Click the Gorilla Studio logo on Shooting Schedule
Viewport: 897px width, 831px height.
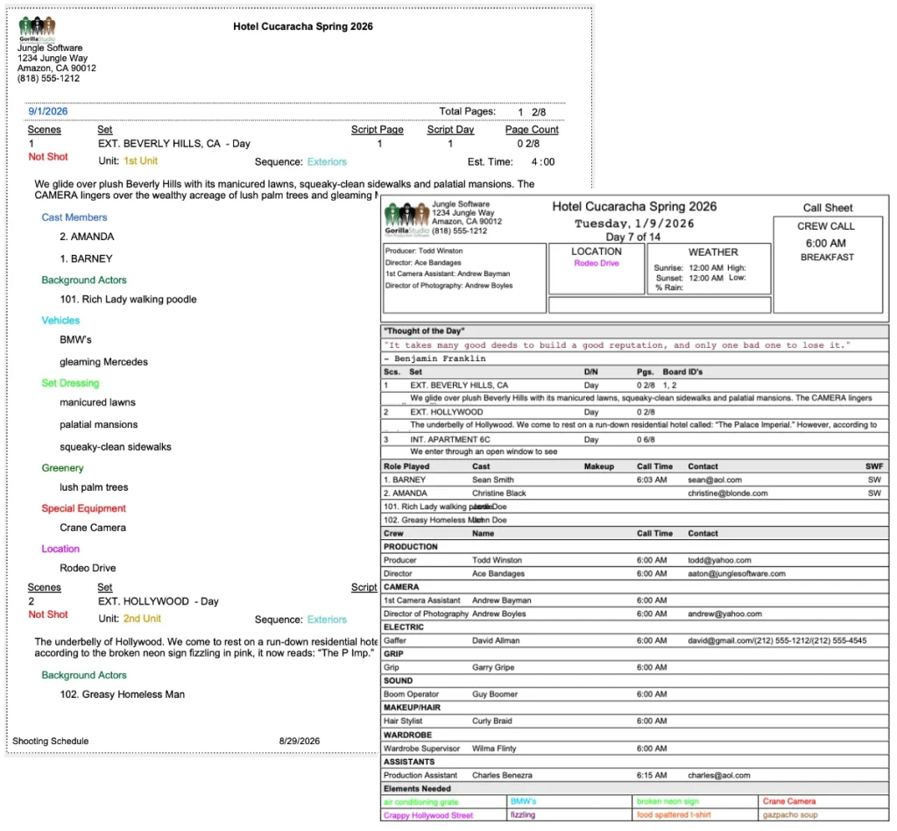37,30
